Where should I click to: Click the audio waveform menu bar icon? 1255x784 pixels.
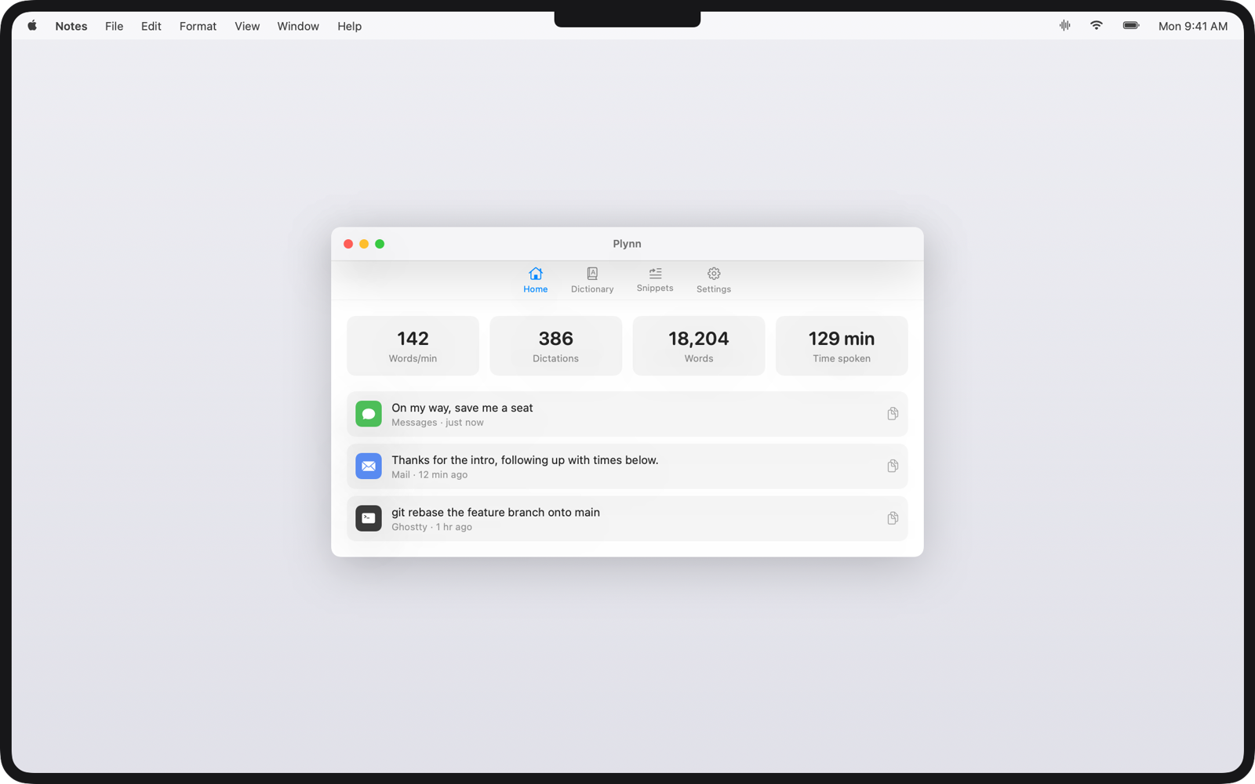click(x=1064, y=26)
